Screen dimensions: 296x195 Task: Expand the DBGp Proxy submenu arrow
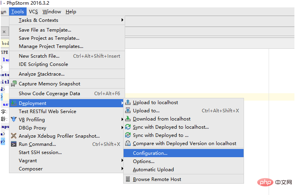(122, 128)
